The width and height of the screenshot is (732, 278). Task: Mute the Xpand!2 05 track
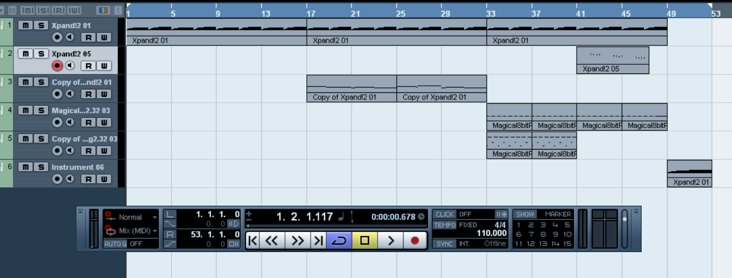click(x=25, y=53)
